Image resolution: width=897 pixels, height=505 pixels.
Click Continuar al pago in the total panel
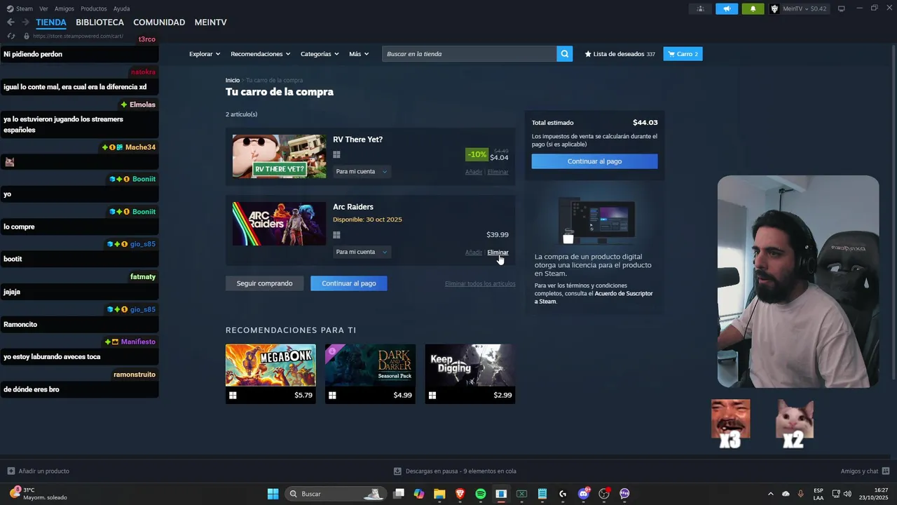(594, 161)
